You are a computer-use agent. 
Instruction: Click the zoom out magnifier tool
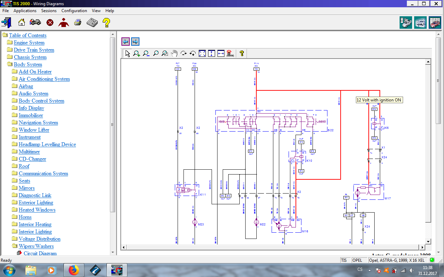click(146, 53)
